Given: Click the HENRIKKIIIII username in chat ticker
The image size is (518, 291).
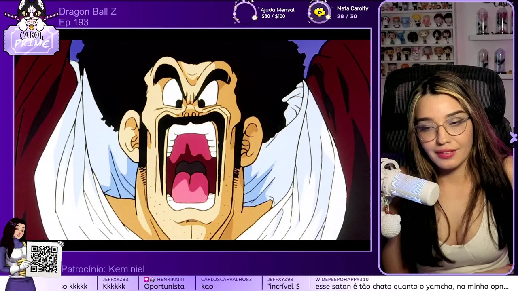Looking at the screenshot, I should click(171, 280).
